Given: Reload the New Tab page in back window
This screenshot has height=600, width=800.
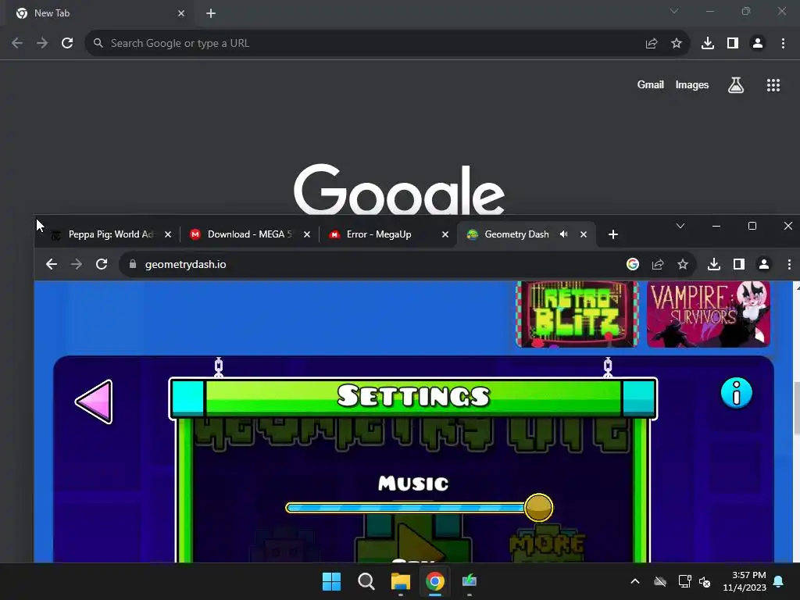Looking at the screenshot, I should (x=67, y=44).
